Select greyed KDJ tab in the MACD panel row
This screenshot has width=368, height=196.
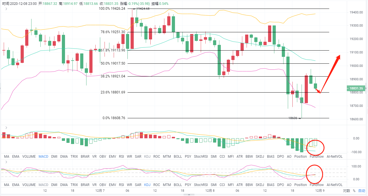click(147, 157)
